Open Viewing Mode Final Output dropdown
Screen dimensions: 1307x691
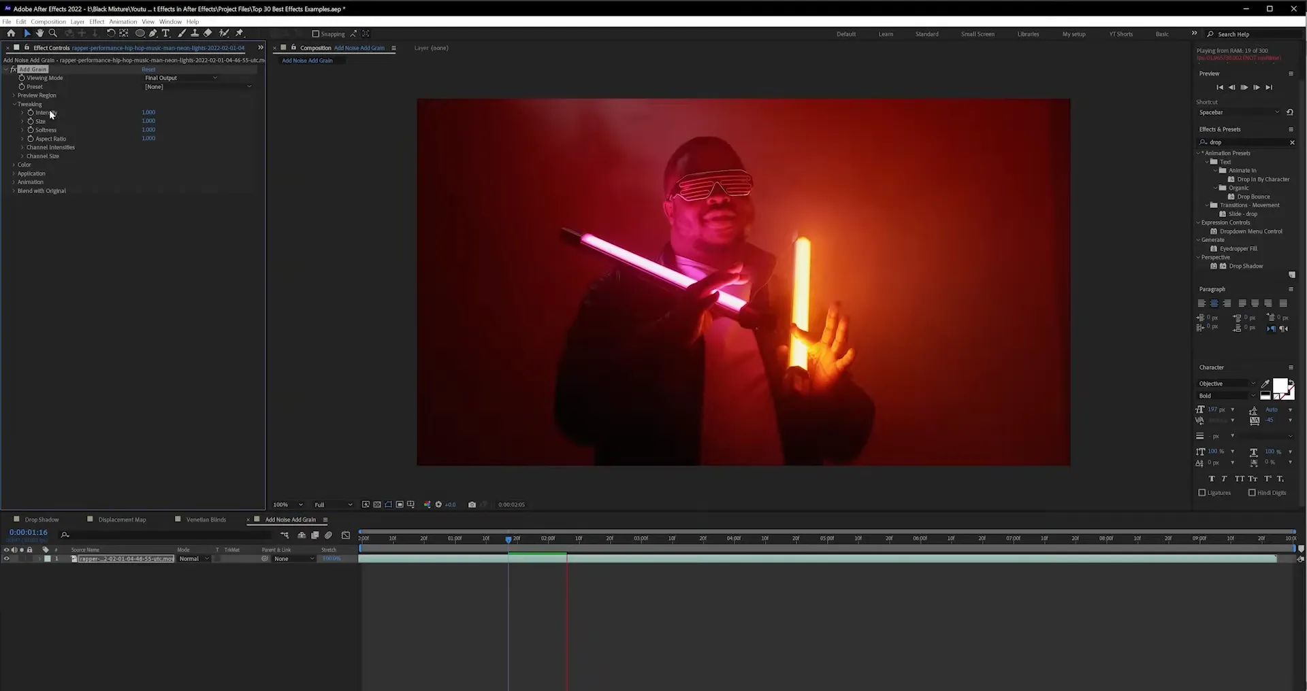click(x=181, y=78)
